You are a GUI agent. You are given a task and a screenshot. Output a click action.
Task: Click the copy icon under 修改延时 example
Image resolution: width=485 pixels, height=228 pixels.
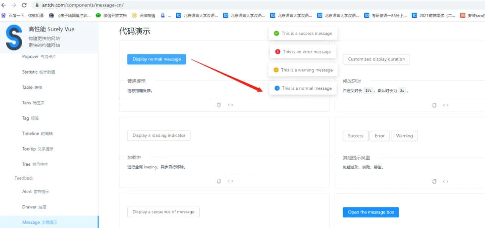pos(434,105)
